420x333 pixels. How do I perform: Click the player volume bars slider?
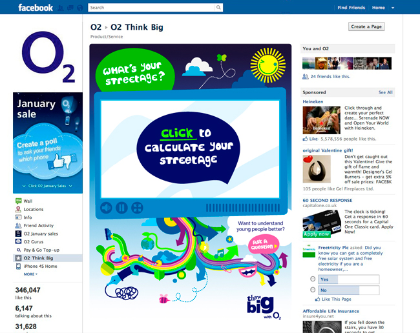point(243,208)
